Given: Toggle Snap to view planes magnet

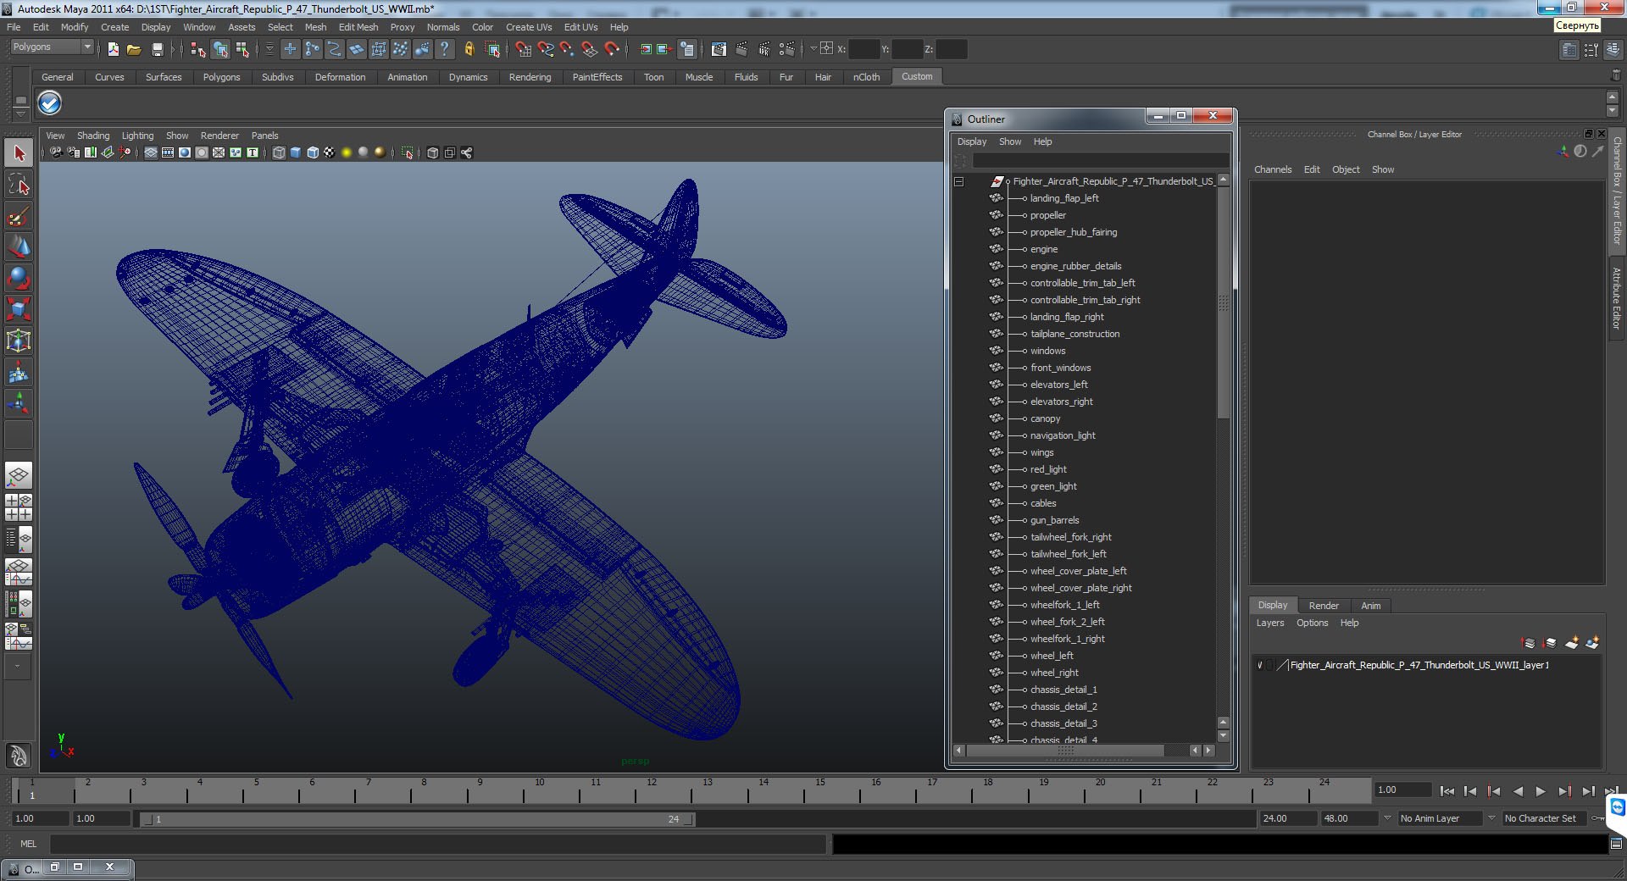Looking at the screenshot, I should click(590, 50).
